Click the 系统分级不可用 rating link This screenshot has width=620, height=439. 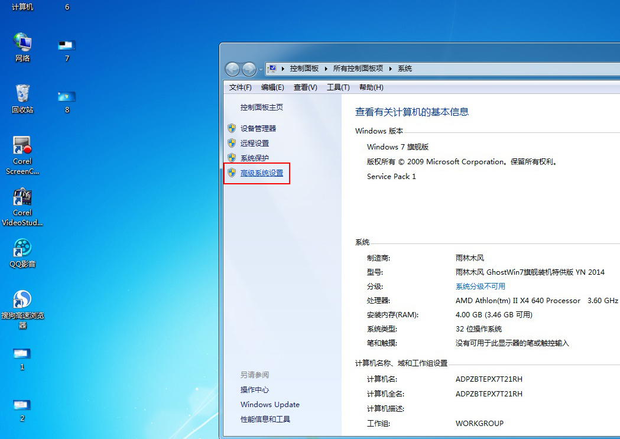480,286
